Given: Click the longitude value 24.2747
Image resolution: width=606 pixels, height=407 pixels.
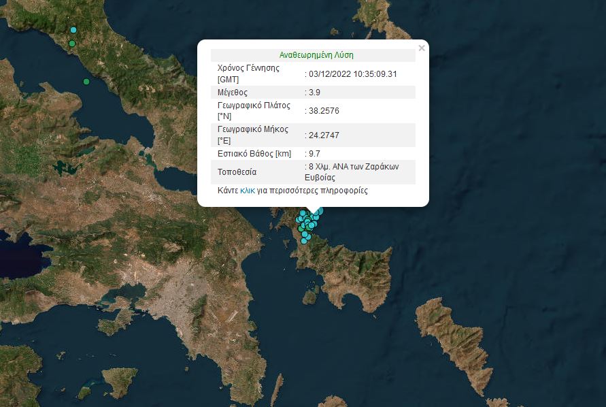Looking at the screenshot, I should pos(324,135).
